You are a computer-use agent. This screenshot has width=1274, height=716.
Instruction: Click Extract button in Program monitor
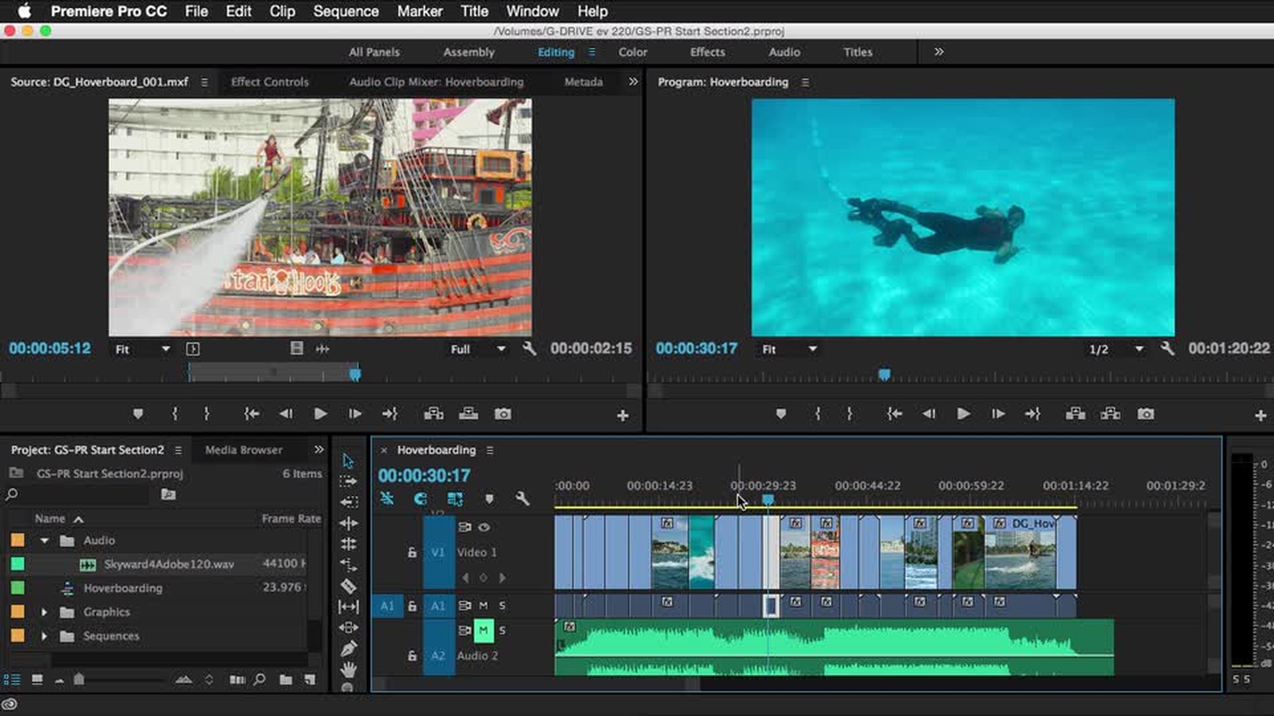[1110, 414]
